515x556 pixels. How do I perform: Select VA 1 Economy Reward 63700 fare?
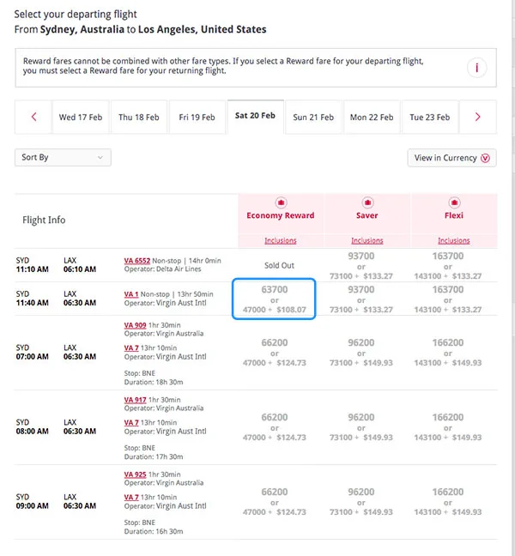(275, 299)
